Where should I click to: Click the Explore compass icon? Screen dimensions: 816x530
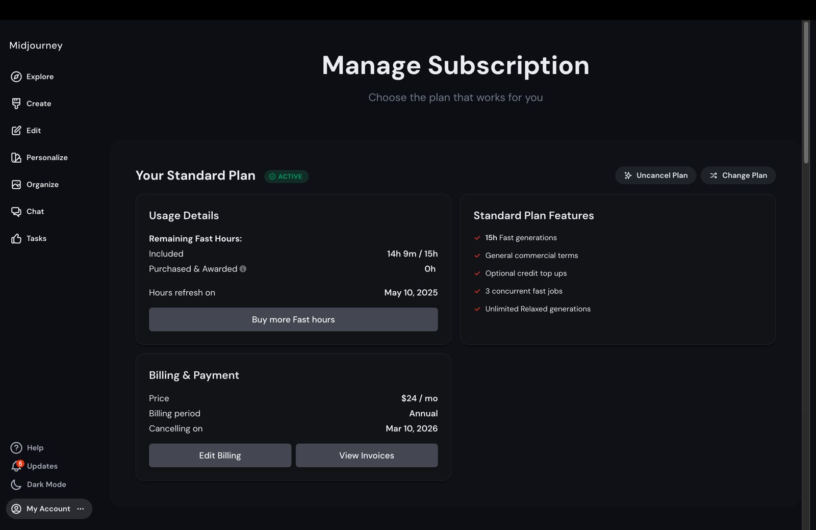pyautogui.click(x=16, y=77)
